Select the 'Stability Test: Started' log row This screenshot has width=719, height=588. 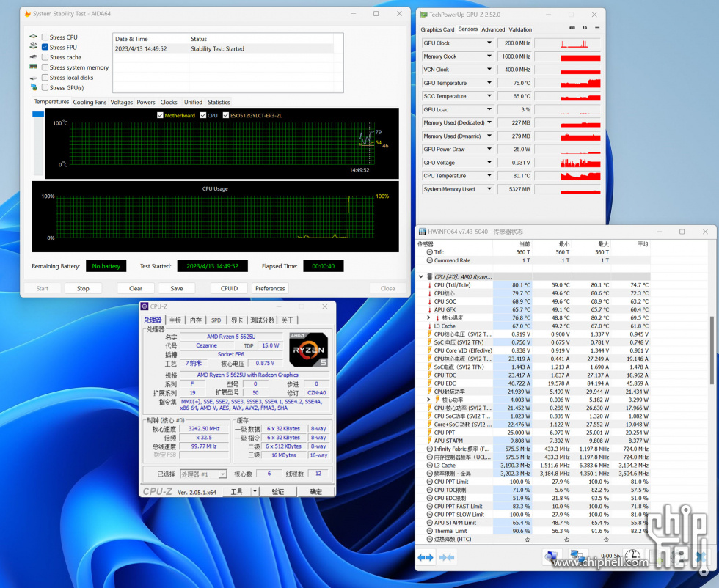click(x=223, y=48)
